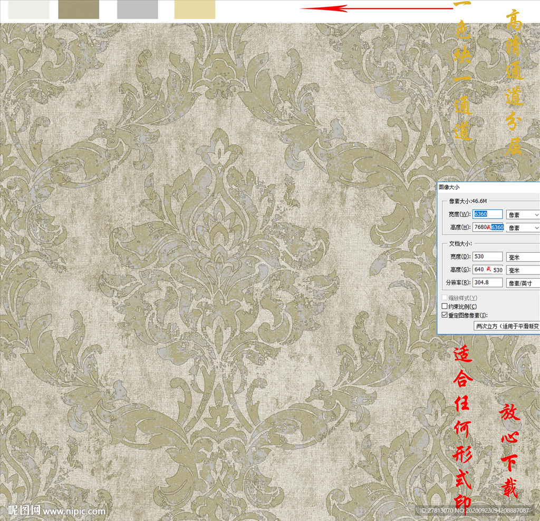Click the 宽度(W) label
The width and height of the screenshot is (540, 521).
click(x=459, y=214)
